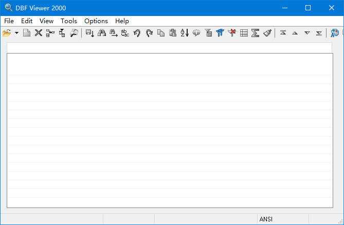Open the Tools menu
This screenshot has height=225, width=344.
pyautogui.click(x=68, y=21)
